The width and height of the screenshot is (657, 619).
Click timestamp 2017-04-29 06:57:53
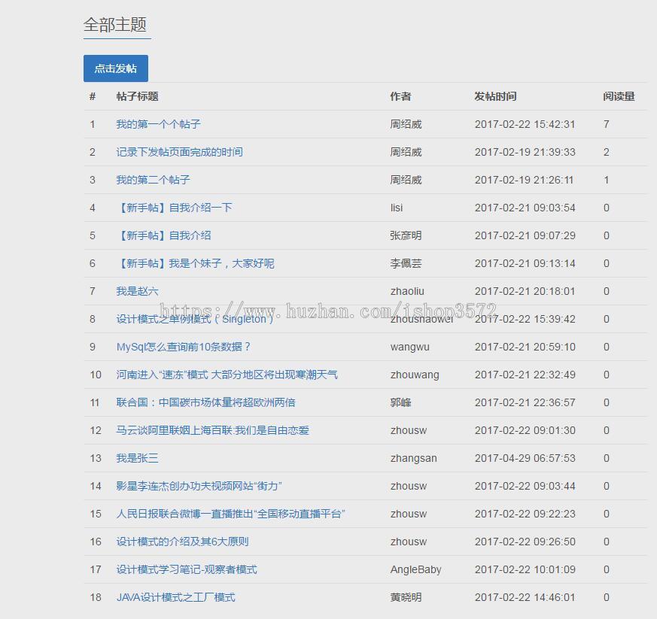click(x=525, y=459)
